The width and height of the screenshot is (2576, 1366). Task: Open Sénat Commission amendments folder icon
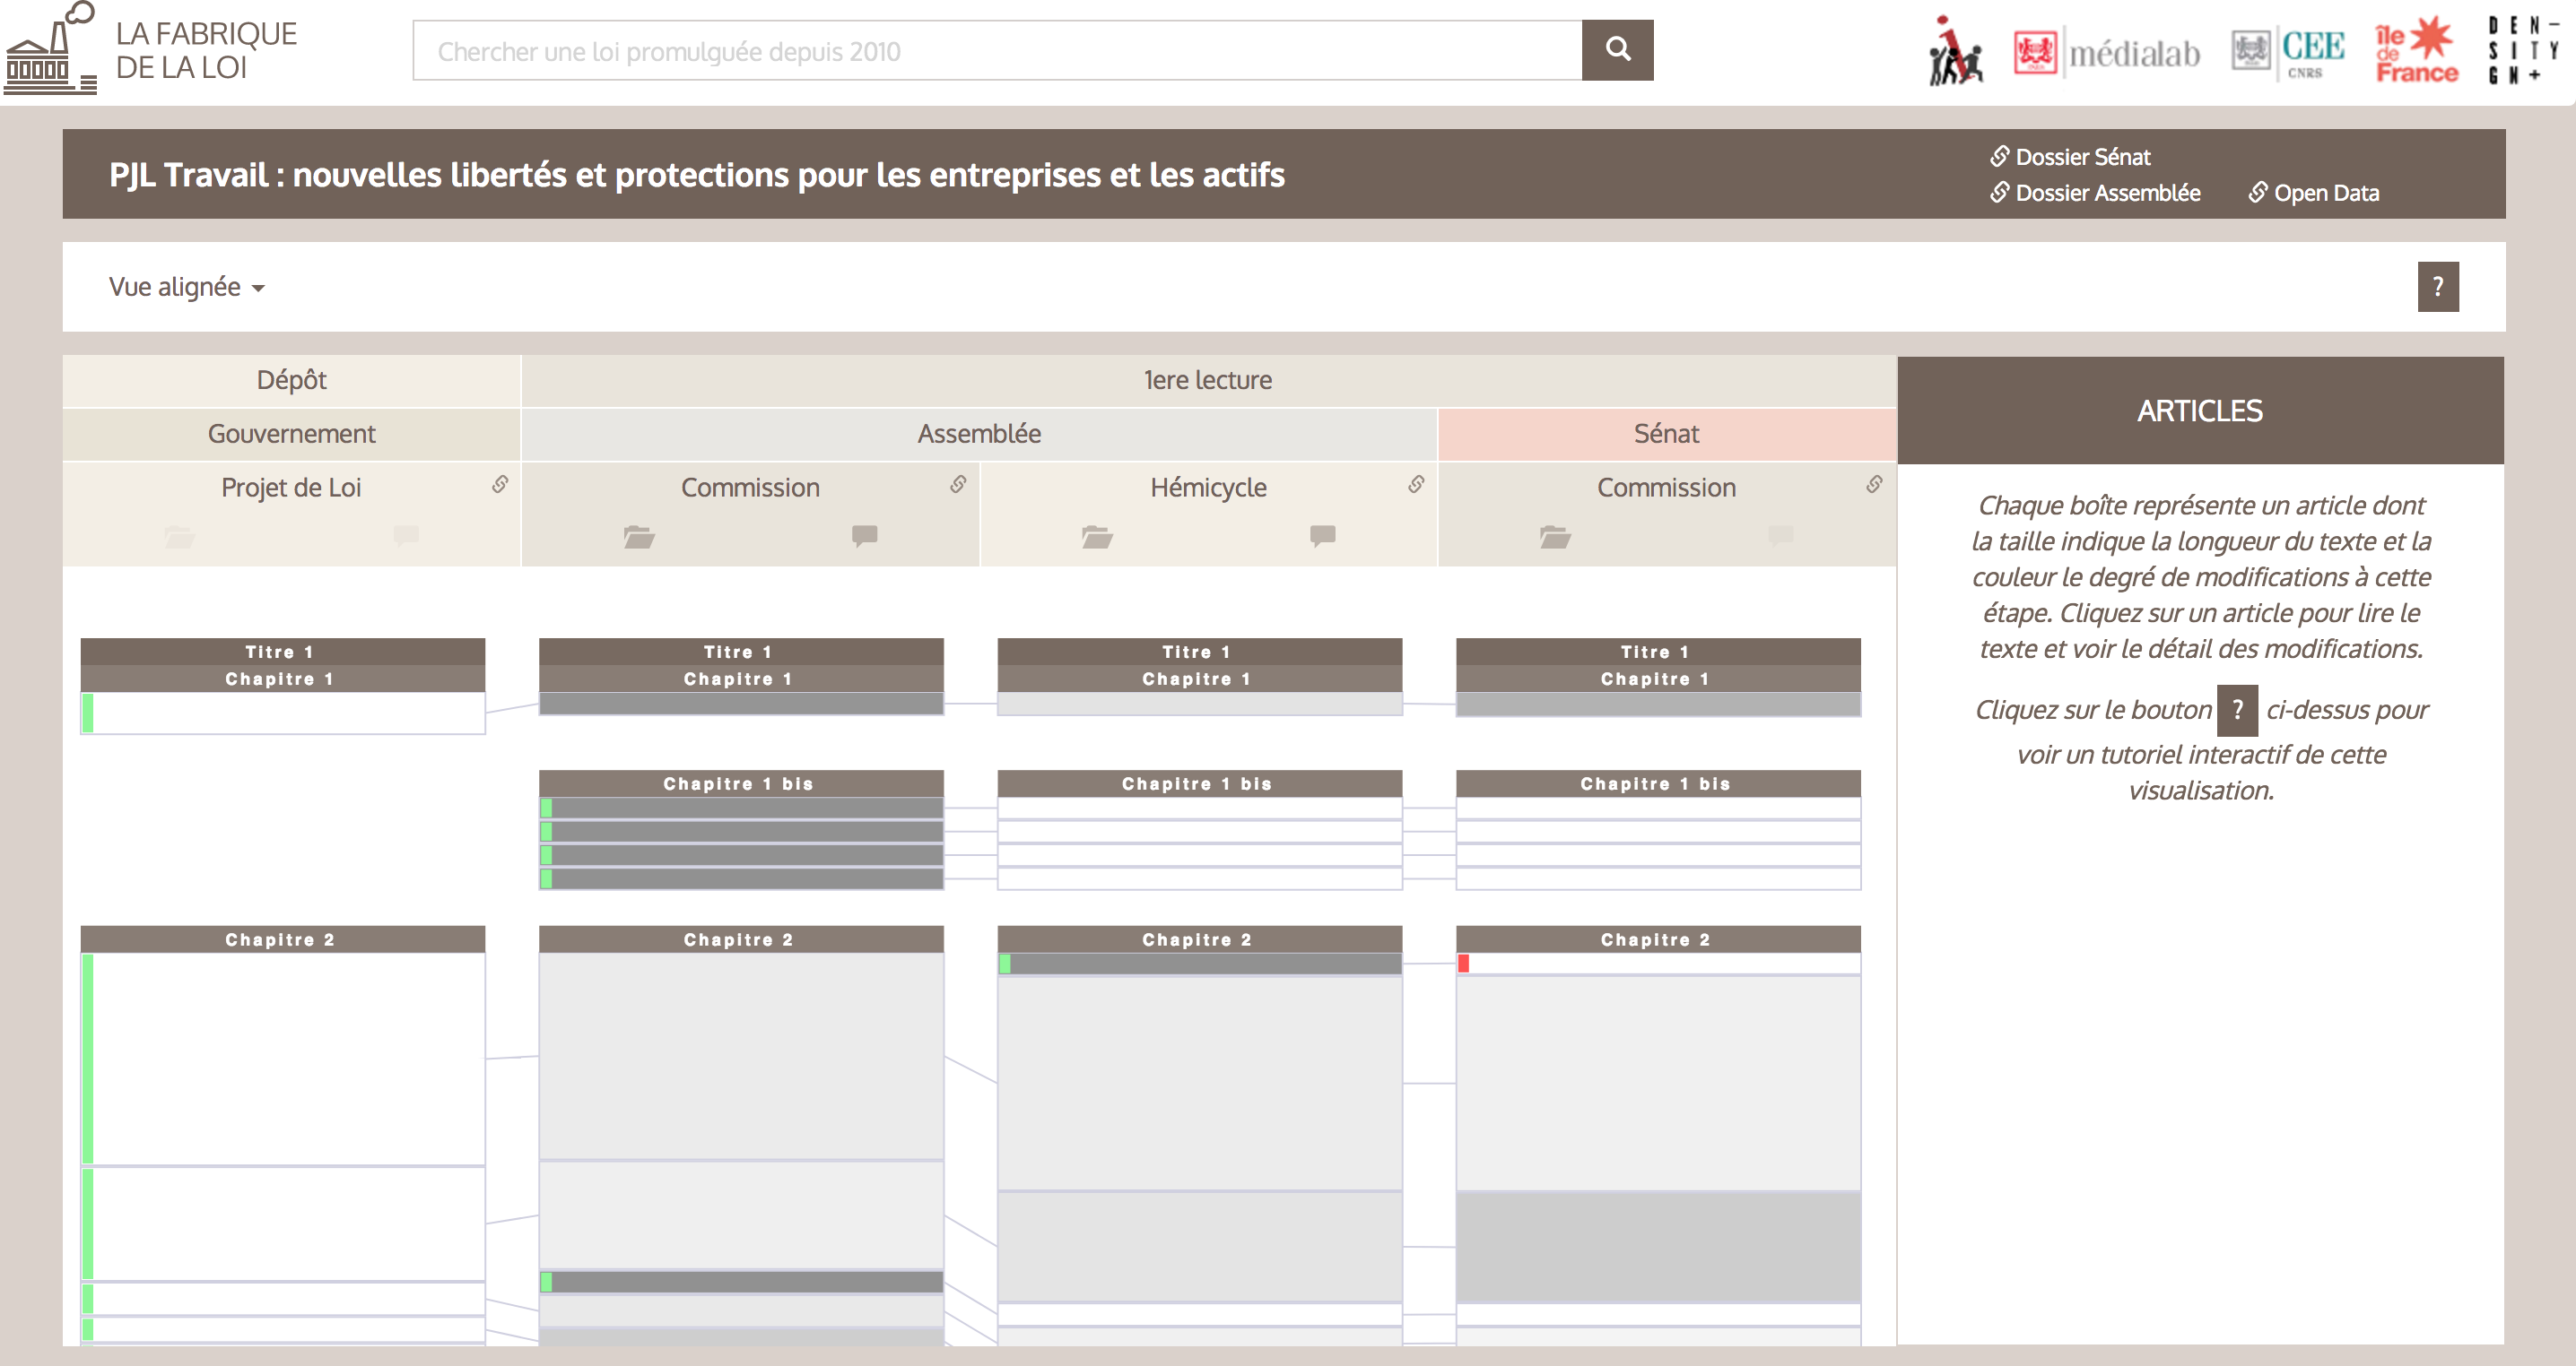1554,537
